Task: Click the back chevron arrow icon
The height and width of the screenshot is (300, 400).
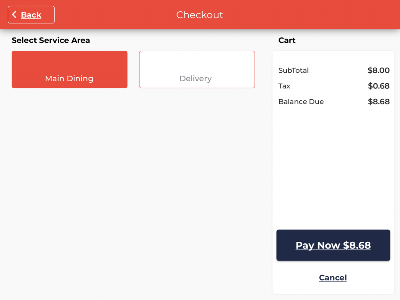Action: tap(14, 15)
